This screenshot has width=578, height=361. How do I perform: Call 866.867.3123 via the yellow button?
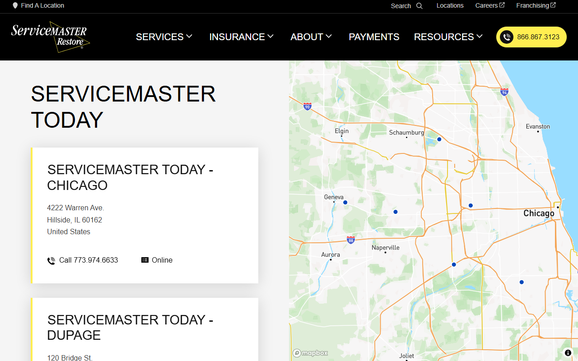[x=531, y=37]
